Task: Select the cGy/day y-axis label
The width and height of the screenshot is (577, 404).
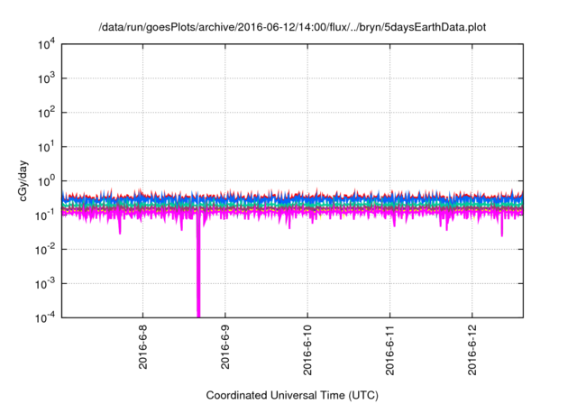Action: pyautogui.click(x=23, y=180)
